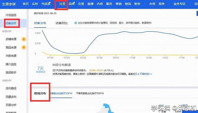Image resolution: width=198 pixels, height=113 pixels.
Task: Open the 品类 navigation item
Action: (72, 4)
